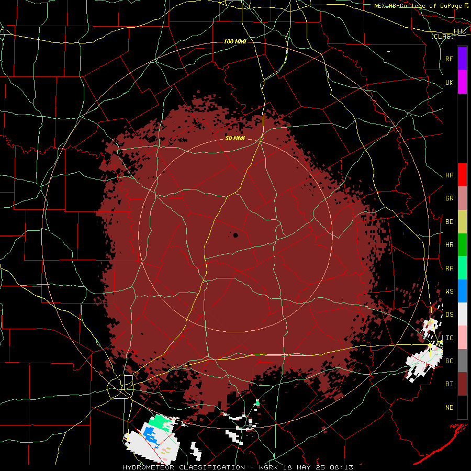
Task: Click the light pink IC legend swatch
Action: pos(462,338)
